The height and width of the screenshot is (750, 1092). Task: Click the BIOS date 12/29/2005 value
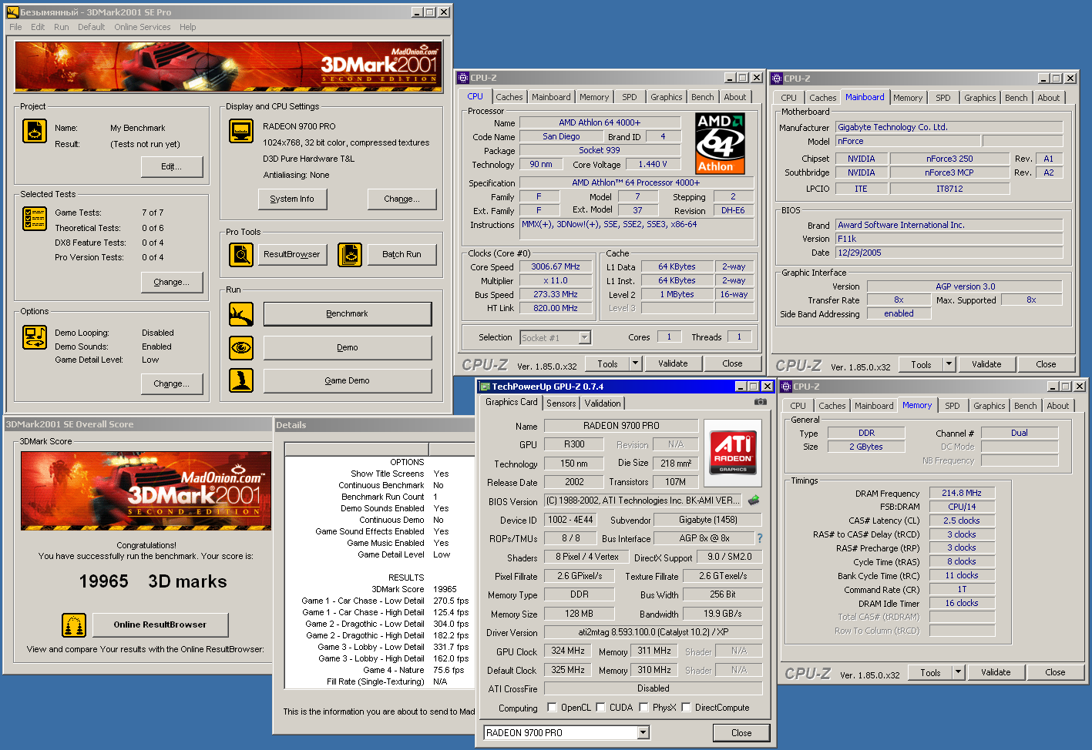click(949, 253)
